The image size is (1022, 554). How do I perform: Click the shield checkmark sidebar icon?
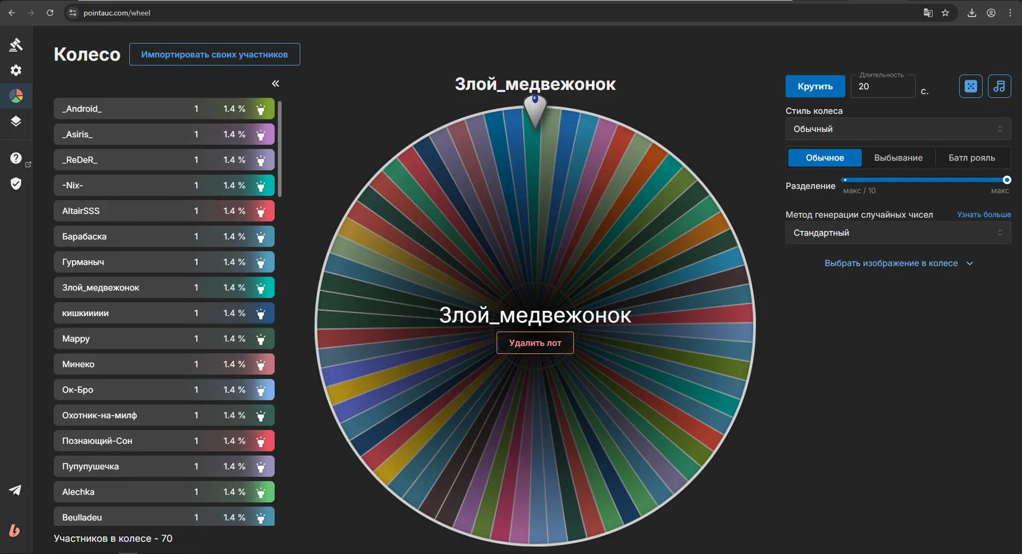[16, 183]
